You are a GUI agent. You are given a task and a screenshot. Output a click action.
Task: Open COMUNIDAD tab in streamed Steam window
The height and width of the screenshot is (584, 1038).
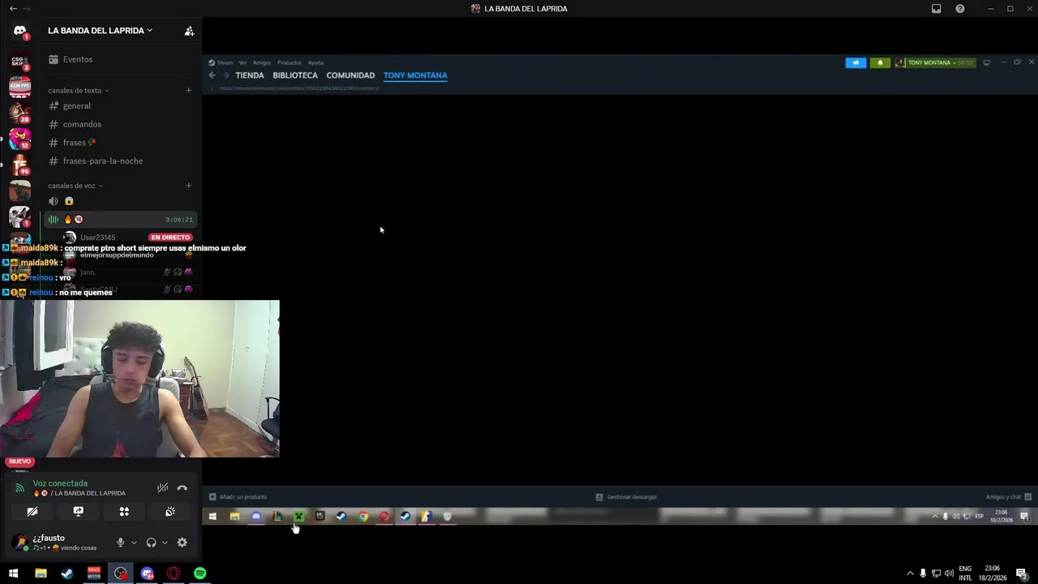point(350,75)
